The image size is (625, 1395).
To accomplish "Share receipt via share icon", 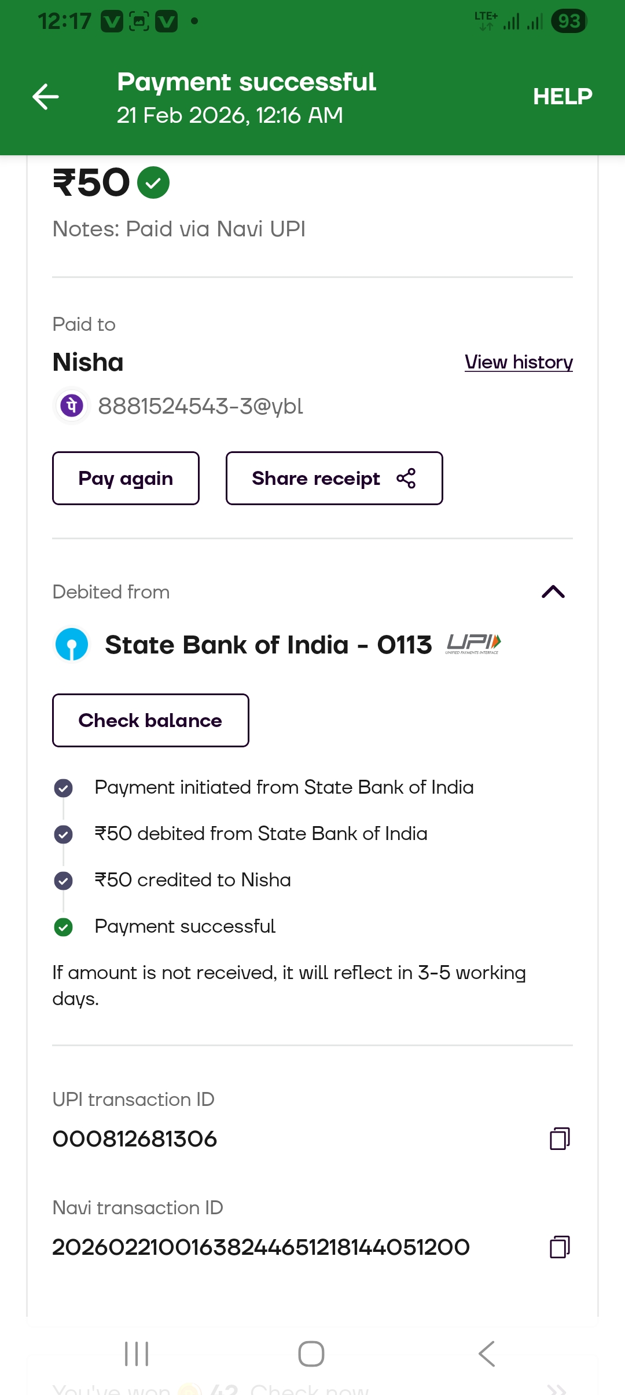I will pos(406,479).
